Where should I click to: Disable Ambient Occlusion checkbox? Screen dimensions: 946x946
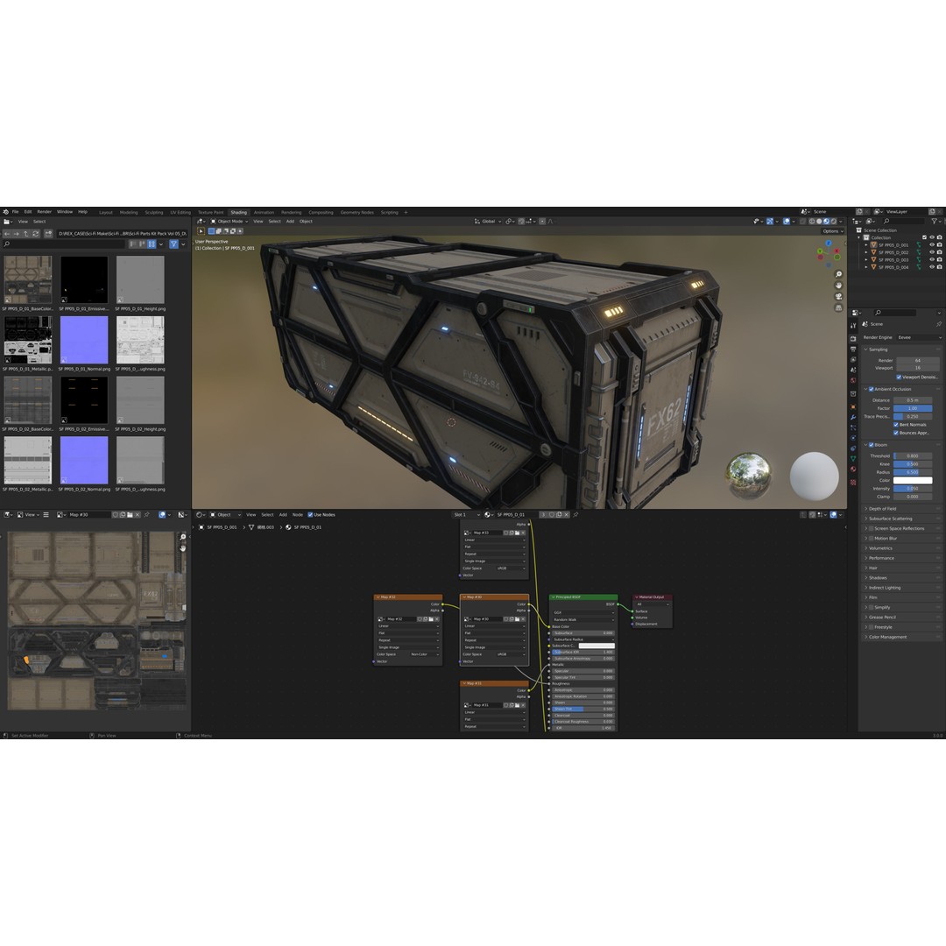(872, 389)
